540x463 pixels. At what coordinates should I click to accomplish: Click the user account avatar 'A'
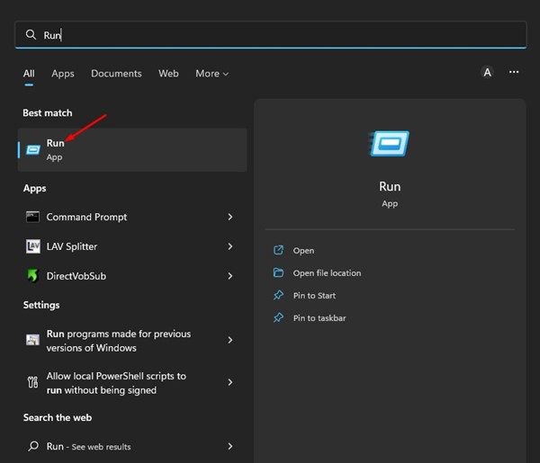(487, 73)
